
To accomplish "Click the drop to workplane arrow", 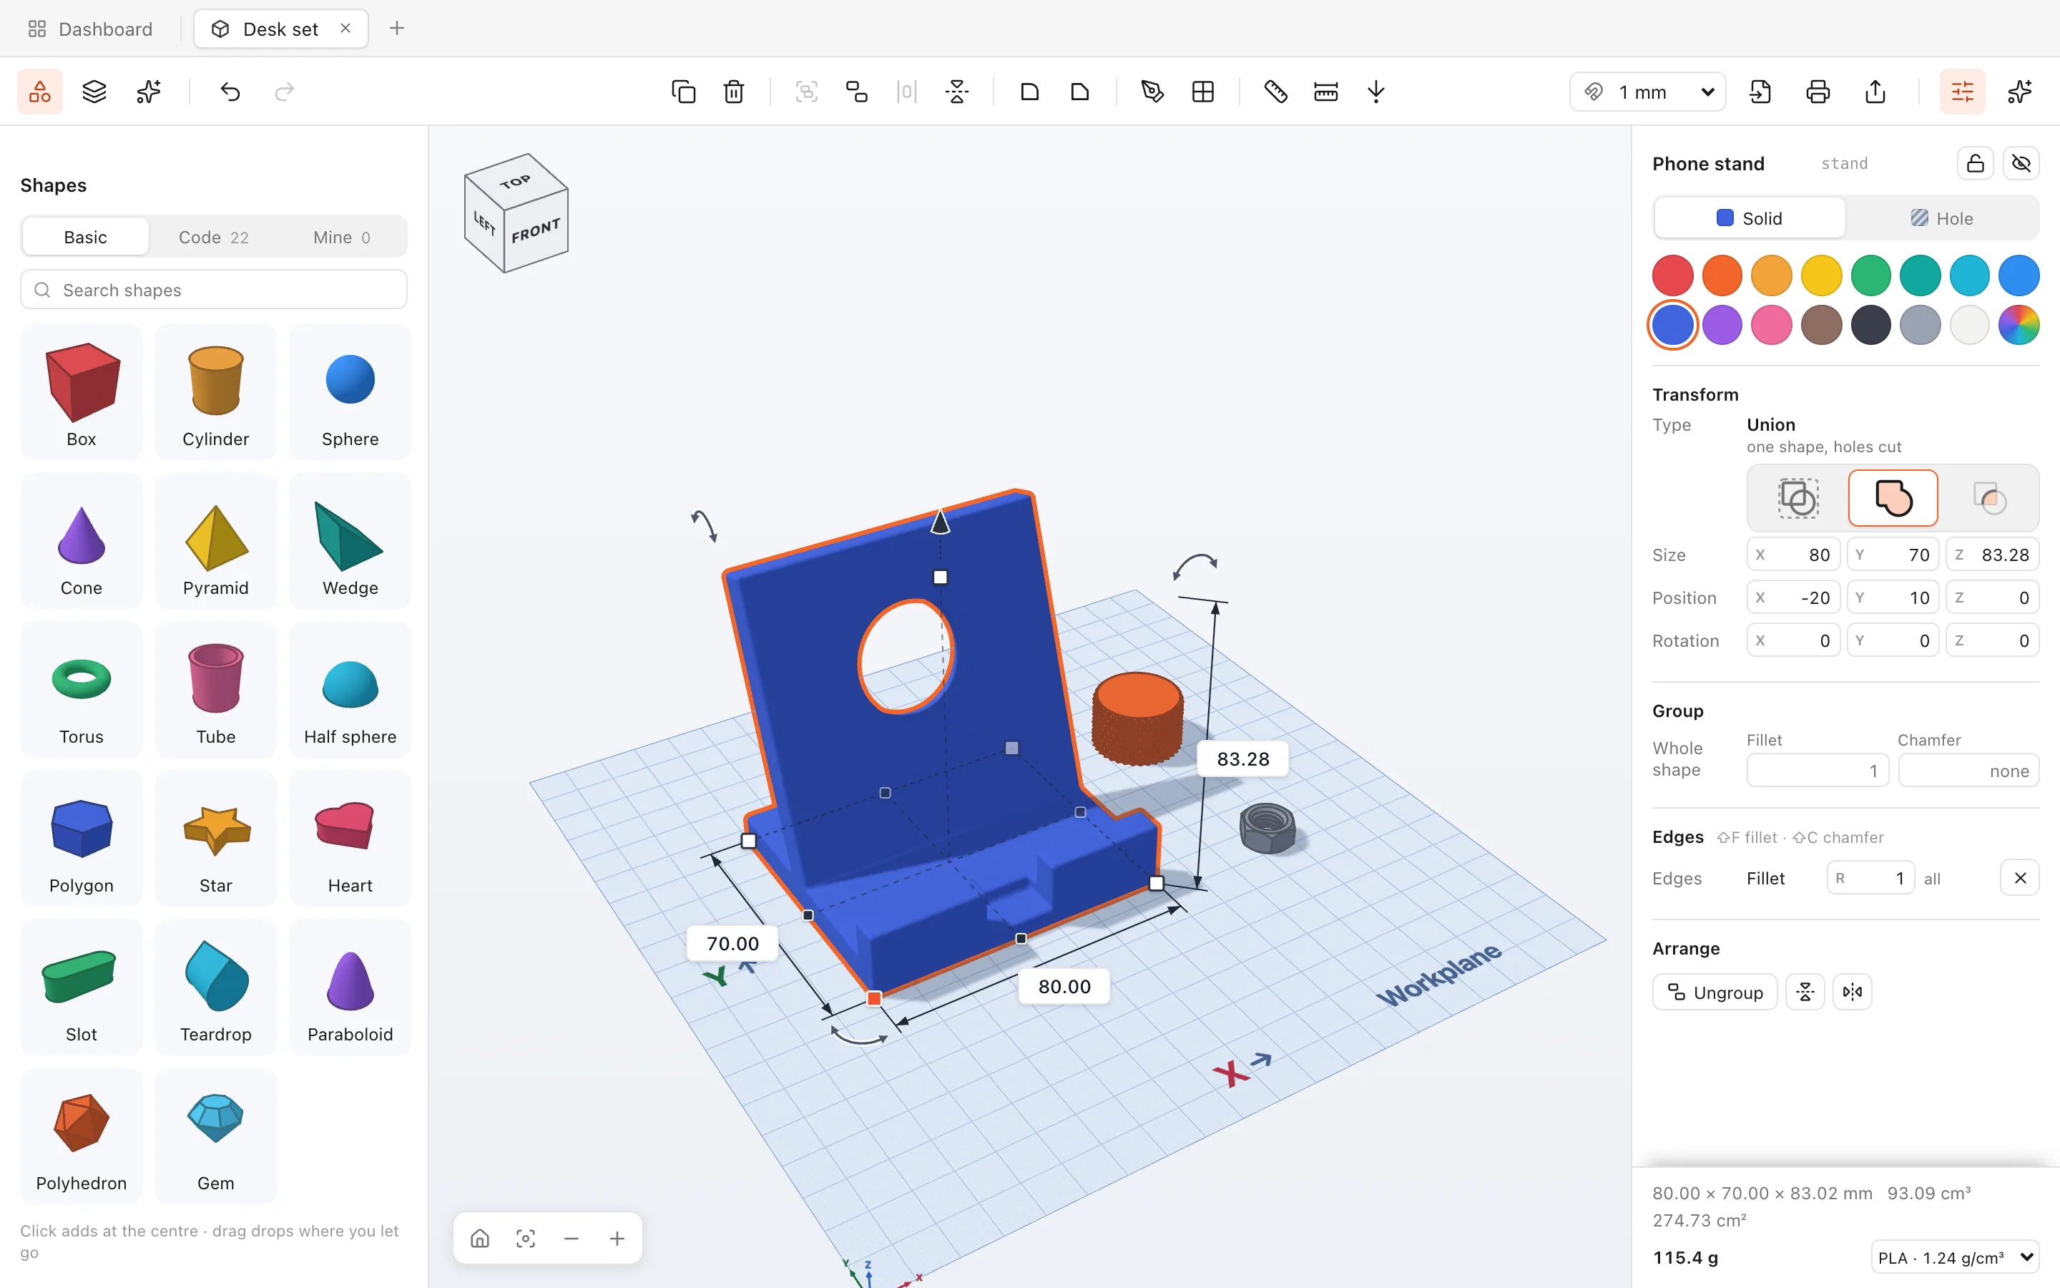I will (1375, 91).
